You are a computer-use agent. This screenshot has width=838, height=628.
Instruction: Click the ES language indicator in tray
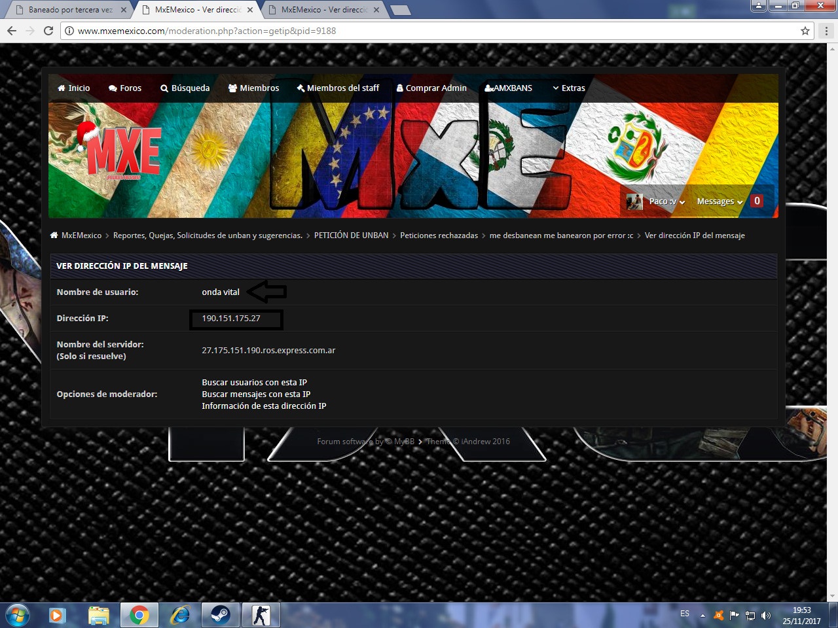coord(685,614)
